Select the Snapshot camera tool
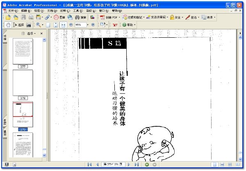 (29, 25)
